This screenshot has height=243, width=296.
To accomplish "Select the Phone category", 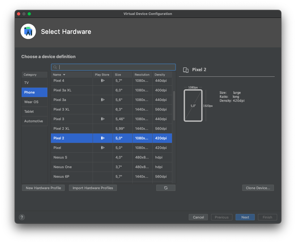I will [35, 92].
